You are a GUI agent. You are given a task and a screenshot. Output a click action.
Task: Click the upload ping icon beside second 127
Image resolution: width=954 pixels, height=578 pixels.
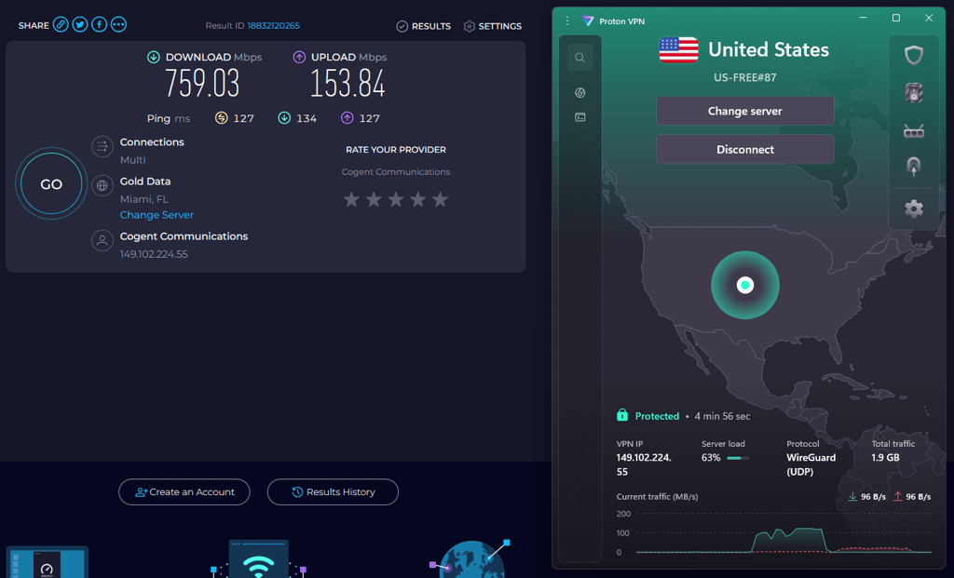[x=347, y=118]
